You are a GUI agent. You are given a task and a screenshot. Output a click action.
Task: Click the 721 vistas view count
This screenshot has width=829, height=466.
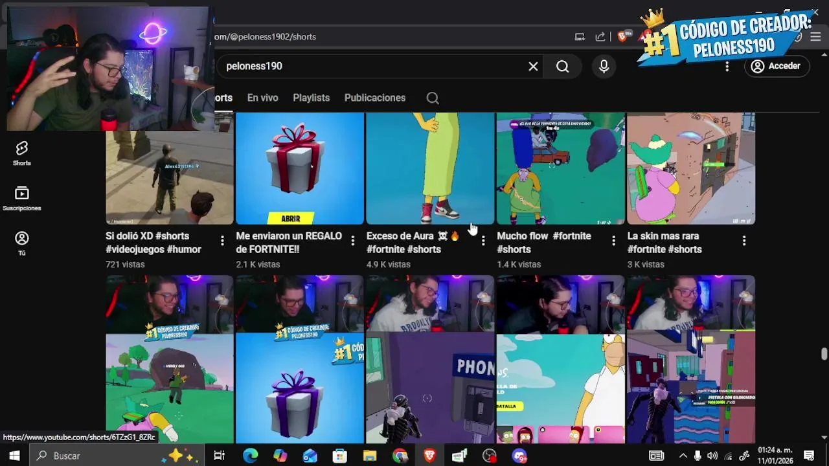125,265
